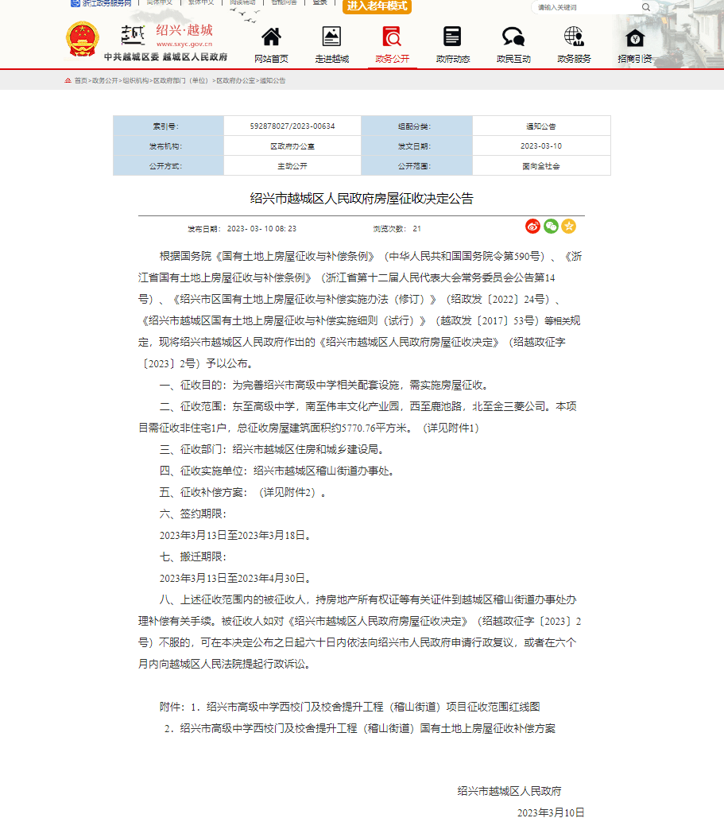The width and height of the screenshot is (724, 818).
Task: Click the 进入老年模式 button
Action: point(377,6)
